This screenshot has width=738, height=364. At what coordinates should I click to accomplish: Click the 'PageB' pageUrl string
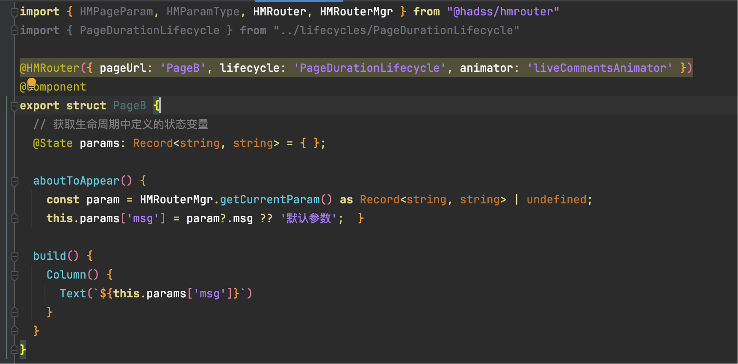183,68
